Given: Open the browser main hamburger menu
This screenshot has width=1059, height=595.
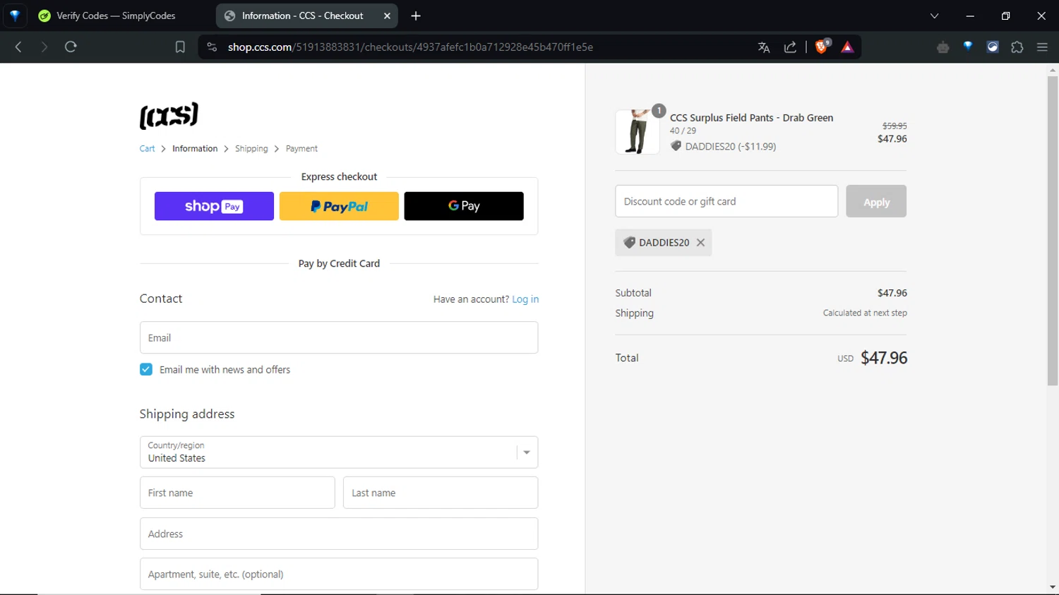Looking at the screenshot, I should [x=1042, y=47].
